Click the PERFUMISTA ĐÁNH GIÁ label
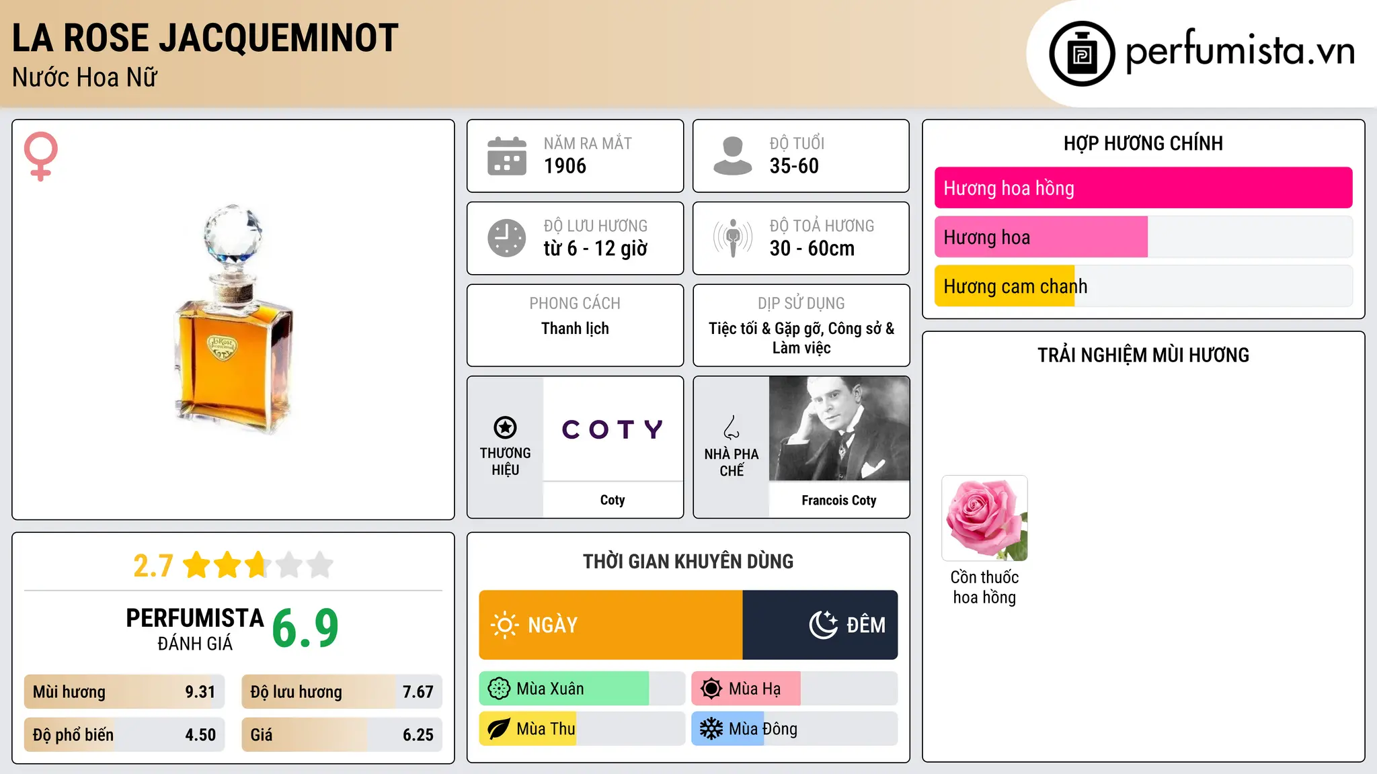Viewport: 1377px width, 774px height. click(195, 629)
